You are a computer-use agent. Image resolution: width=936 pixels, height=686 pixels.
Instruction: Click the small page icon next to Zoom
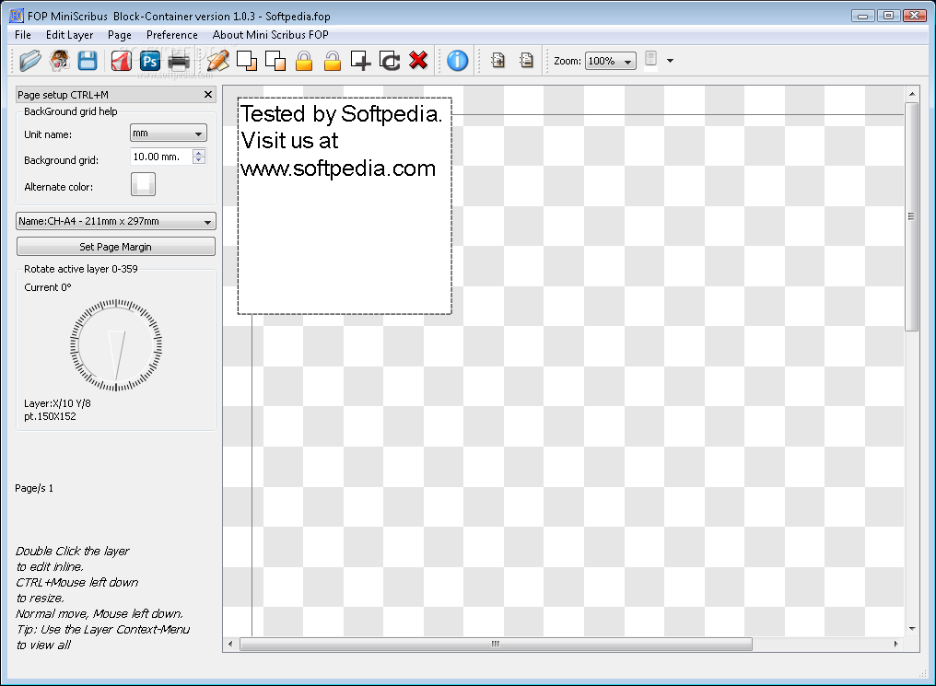coord(650,59)
